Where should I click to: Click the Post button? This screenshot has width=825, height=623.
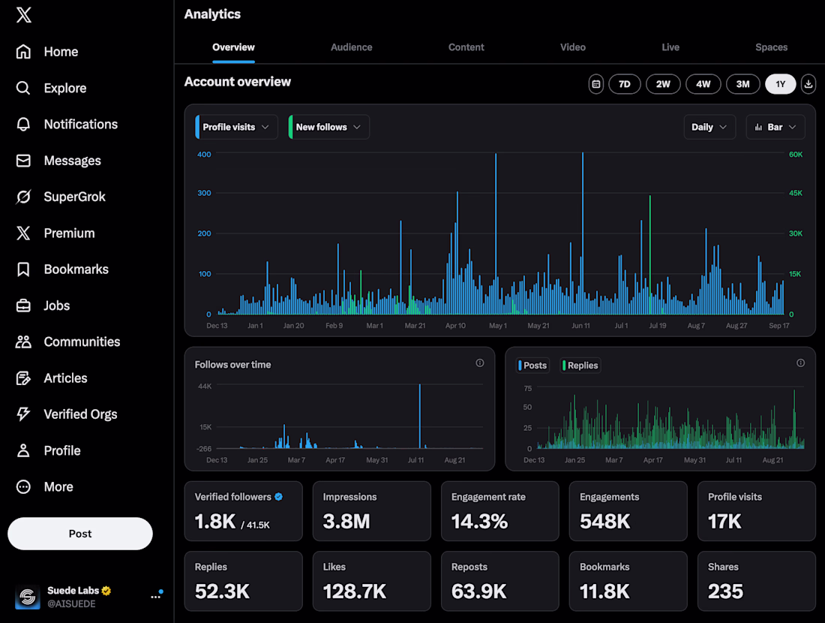tap(80, 534)
